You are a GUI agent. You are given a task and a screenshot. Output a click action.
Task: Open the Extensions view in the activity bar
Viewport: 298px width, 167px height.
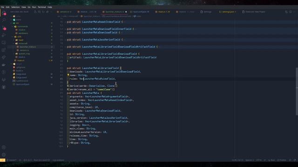click(x=4, y=50)
